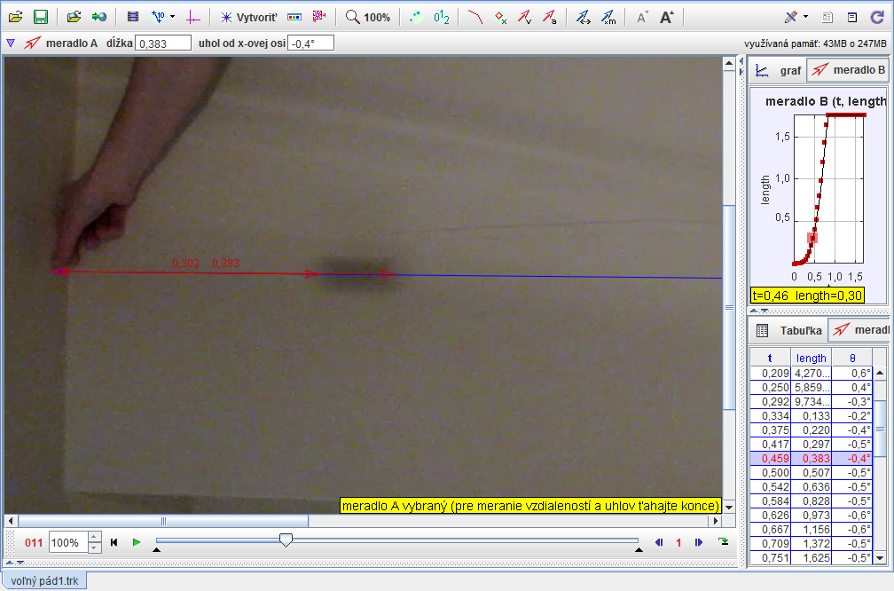Show the coordinate axes tool
The height and width of the screenshot is (591, 894).
(193, 17)
